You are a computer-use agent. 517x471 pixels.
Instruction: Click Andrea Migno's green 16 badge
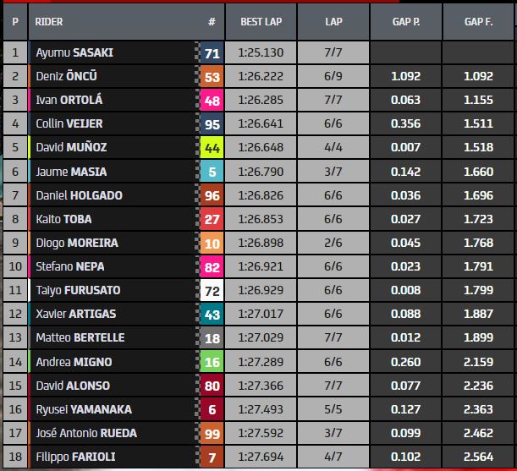212,362
